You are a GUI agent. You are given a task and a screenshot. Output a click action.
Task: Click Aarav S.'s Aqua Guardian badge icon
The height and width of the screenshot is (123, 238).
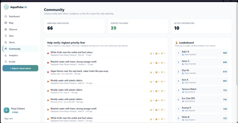pos(183,64)
